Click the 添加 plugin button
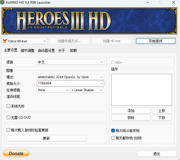This screenshot has width=180, height=160. [x=131, y=111]
